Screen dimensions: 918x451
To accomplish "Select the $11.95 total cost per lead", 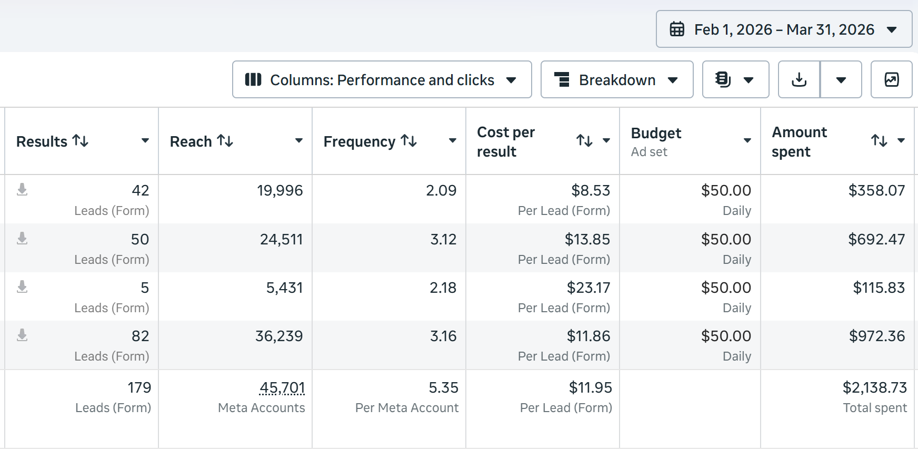I will pos(590,388).
